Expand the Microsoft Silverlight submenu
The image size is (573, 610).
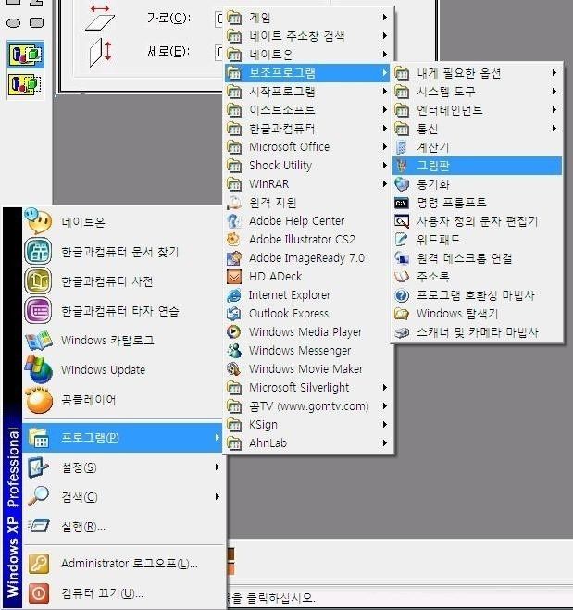point(385,388)
